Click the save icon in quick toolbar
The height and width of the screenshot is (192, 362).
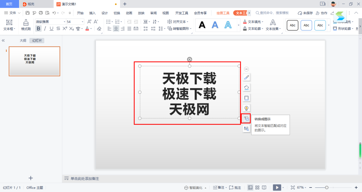pos(27,13)
